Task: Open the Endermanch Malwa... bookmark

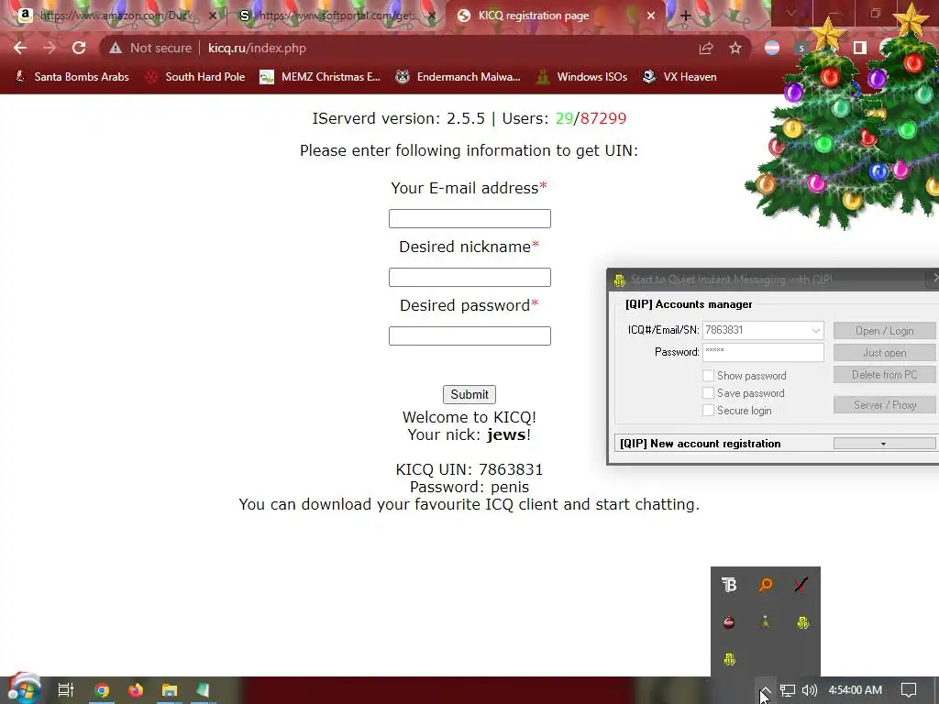Action: pyautogui.click(x=458, y=77)
